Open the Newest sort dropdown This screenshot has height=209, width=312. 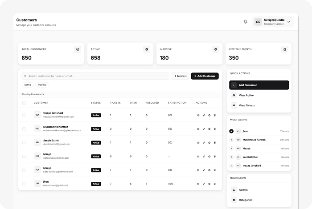click(181, 76)
